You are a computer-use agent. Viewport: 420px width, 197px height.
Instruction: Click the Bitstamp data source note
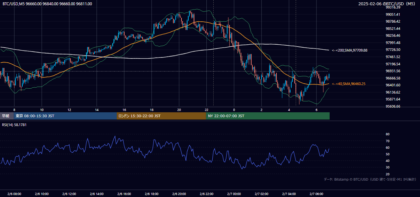[370, 179]
